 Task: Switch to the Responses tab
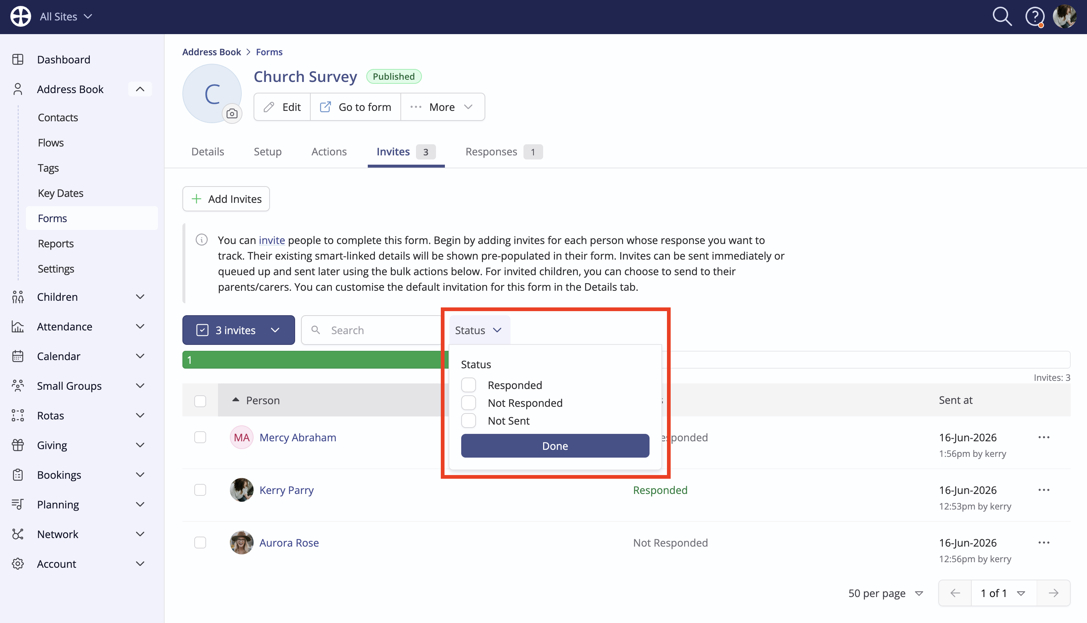pyautogui.click(x=504, y=151)
